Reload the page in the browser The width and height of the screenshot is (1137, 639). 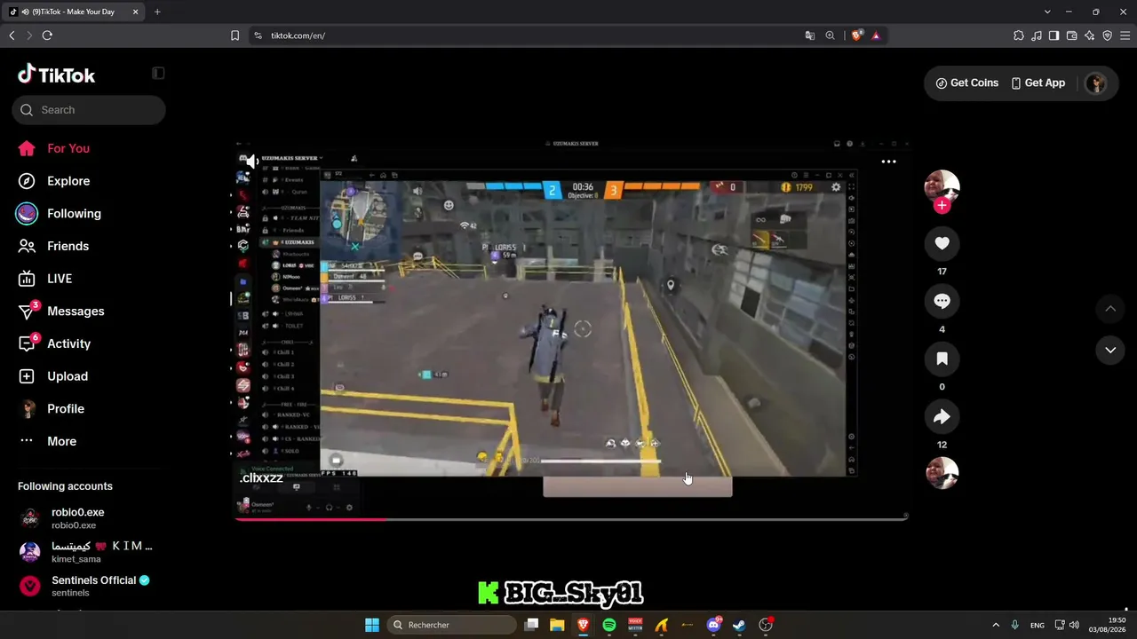tap(47, 35)
